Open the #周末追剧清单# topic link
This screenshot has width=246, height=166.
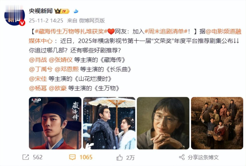(x=166, y=32)
